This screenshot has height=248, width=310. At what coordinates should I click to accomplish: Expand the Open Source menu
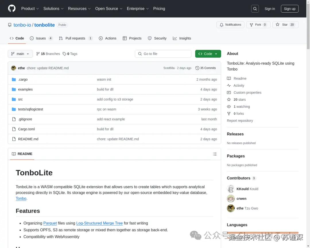(109, 9)
